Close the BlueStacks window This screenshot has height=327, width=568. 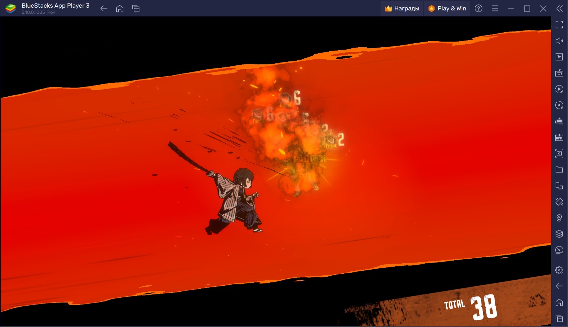[543, 8]
